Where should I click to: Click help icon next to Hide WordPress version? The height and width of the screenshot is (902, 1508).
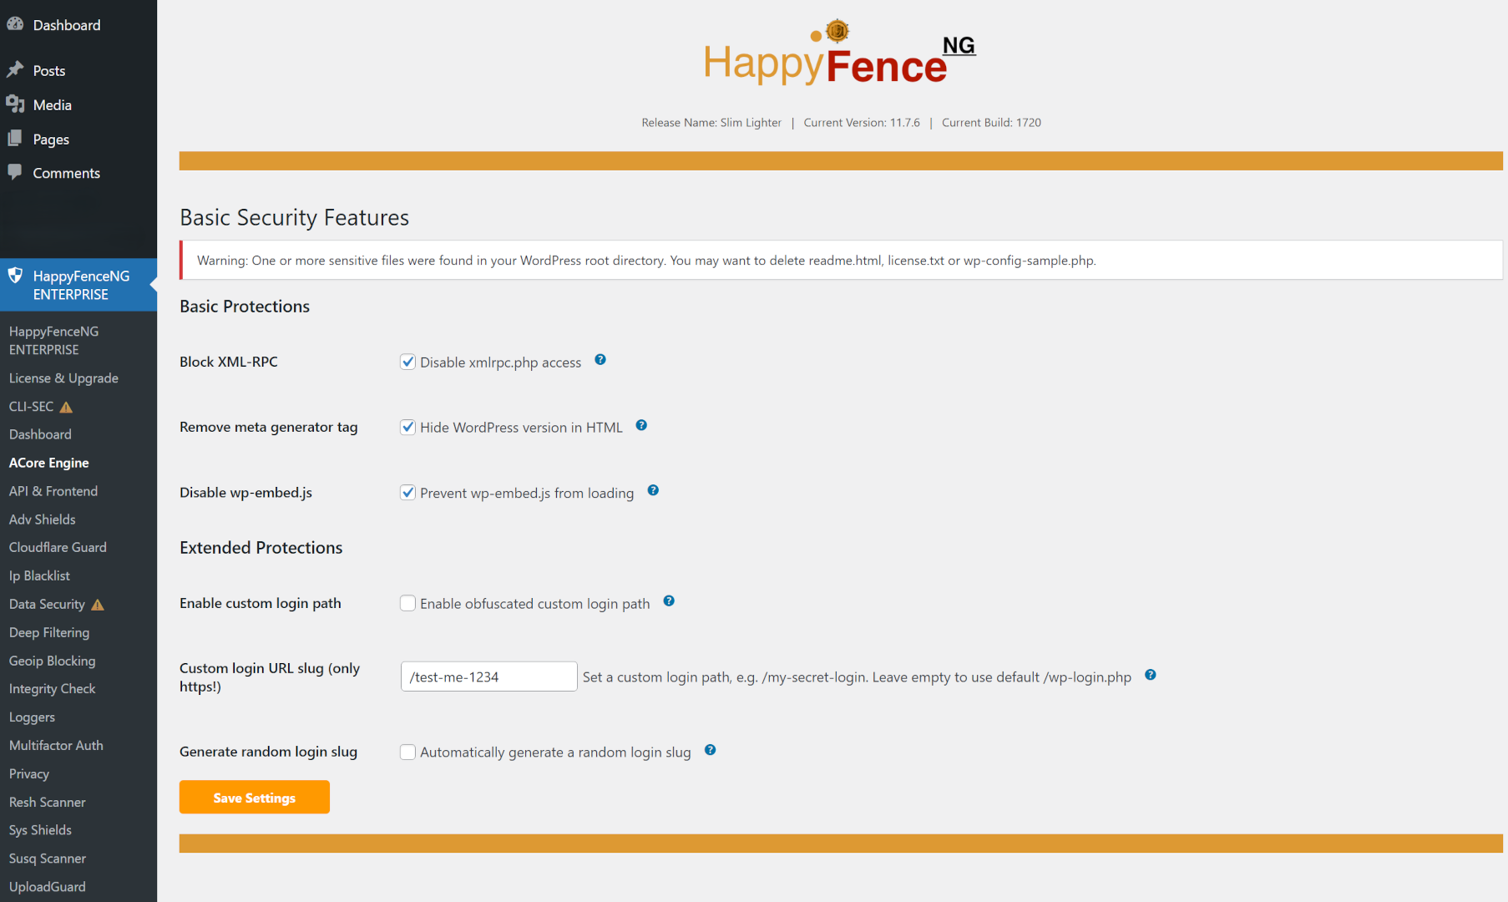(641, 425)
